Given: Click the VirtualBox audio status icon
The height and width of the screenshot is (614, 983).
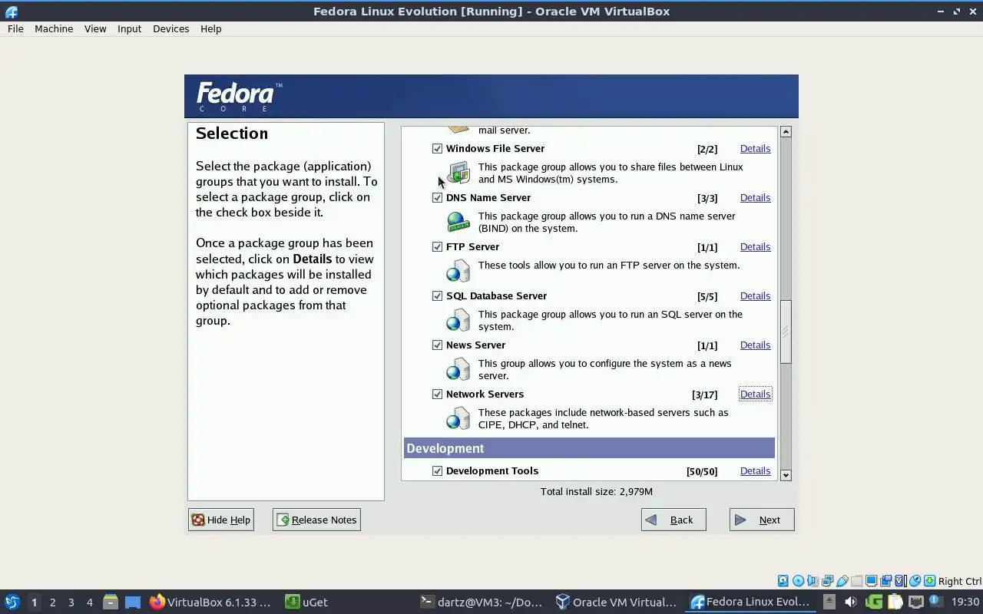Looking at the screenshot, I should 813,581.
